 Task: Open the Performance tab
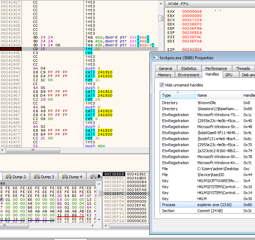tap(216, 68)
